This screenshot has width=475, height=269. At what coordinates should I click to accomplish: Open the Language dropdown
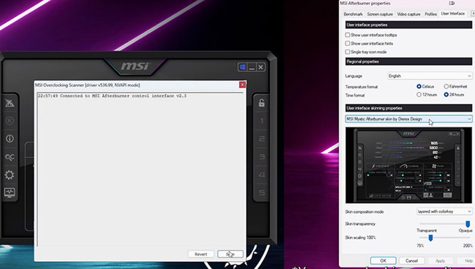pos(429,76)
